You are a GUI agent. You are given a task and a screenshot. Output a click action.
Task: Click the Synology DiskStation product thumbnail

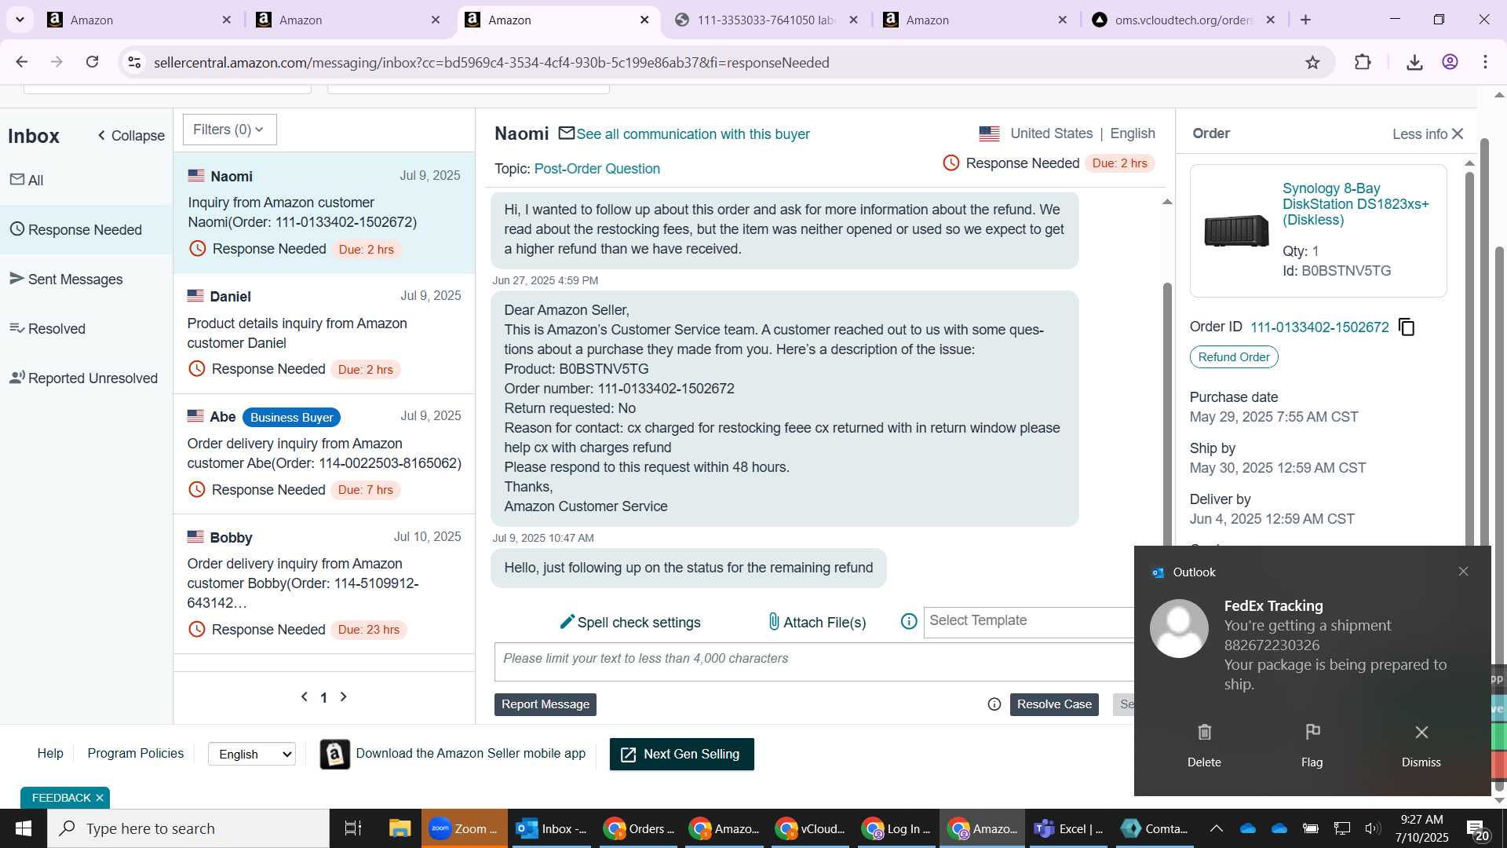[1236, 231]
